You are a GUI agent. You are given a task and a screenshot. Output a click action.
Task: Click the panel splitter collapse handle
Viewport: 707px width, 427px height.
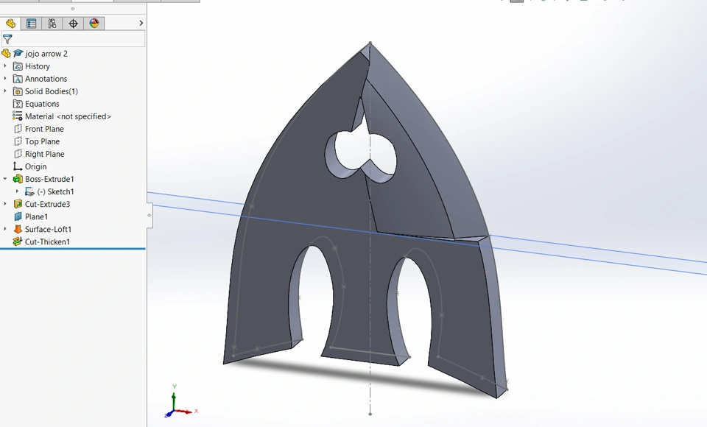pos(150,216)
